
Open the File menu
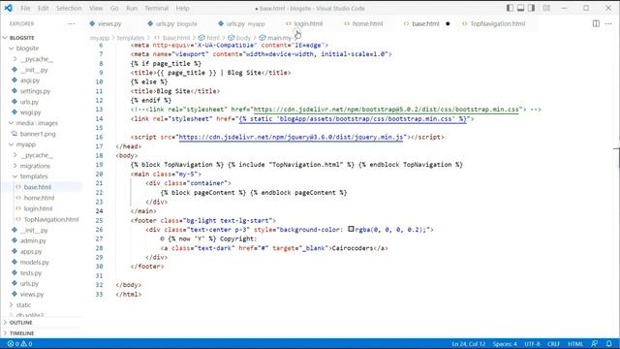(25, 9)
